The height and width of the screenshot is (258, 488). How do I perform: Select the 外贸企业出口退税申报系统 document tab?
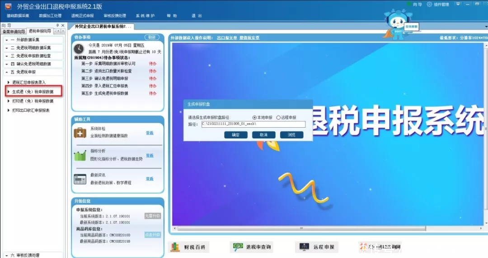(103, 27)
